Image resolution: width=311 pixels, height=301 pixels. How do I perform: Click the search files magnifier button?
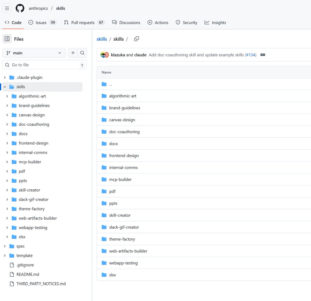82,53
